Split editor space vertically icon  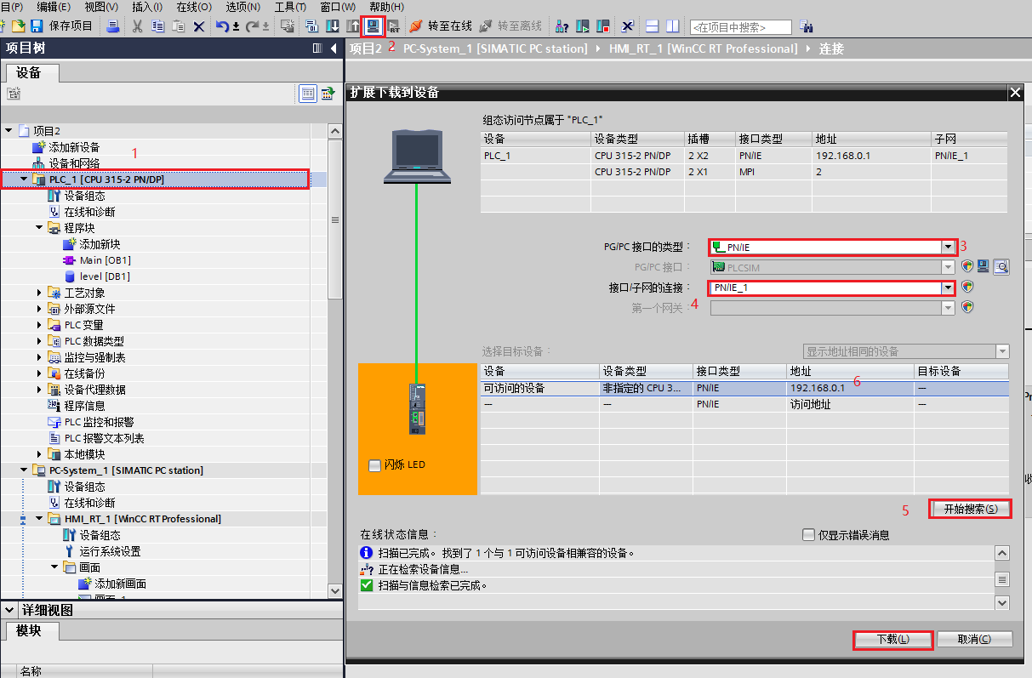672,26
